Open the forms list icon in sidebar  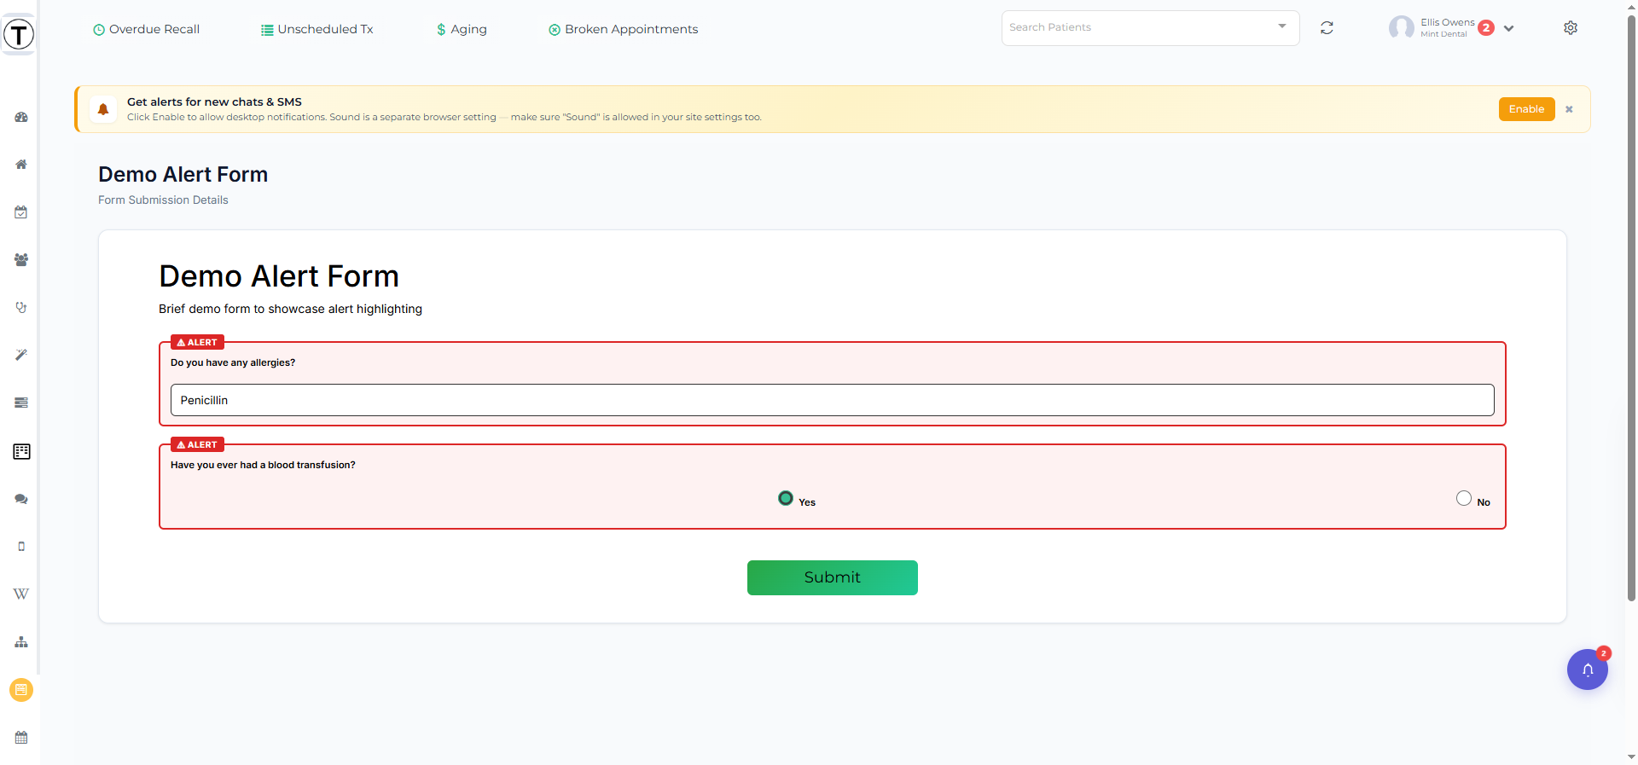(x=21, y=451)
